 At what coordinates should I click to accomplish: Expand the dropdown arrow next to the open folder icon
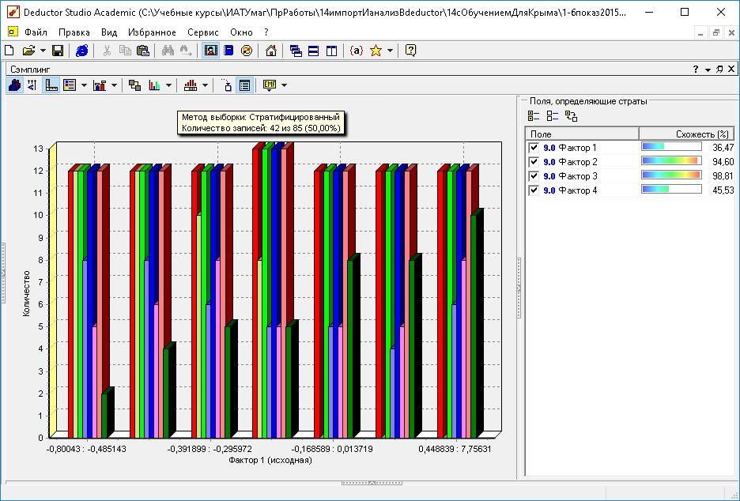pyautogui.click(x=43, y=51)
